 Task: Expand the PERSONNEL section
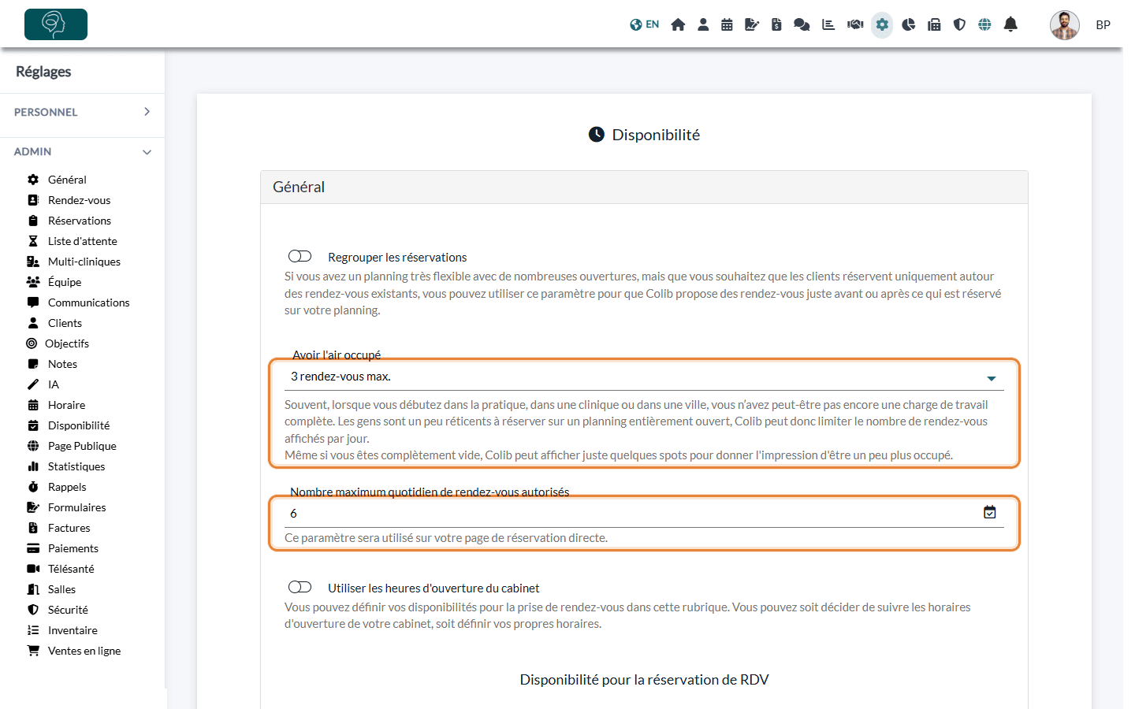[x=82, y=112]
